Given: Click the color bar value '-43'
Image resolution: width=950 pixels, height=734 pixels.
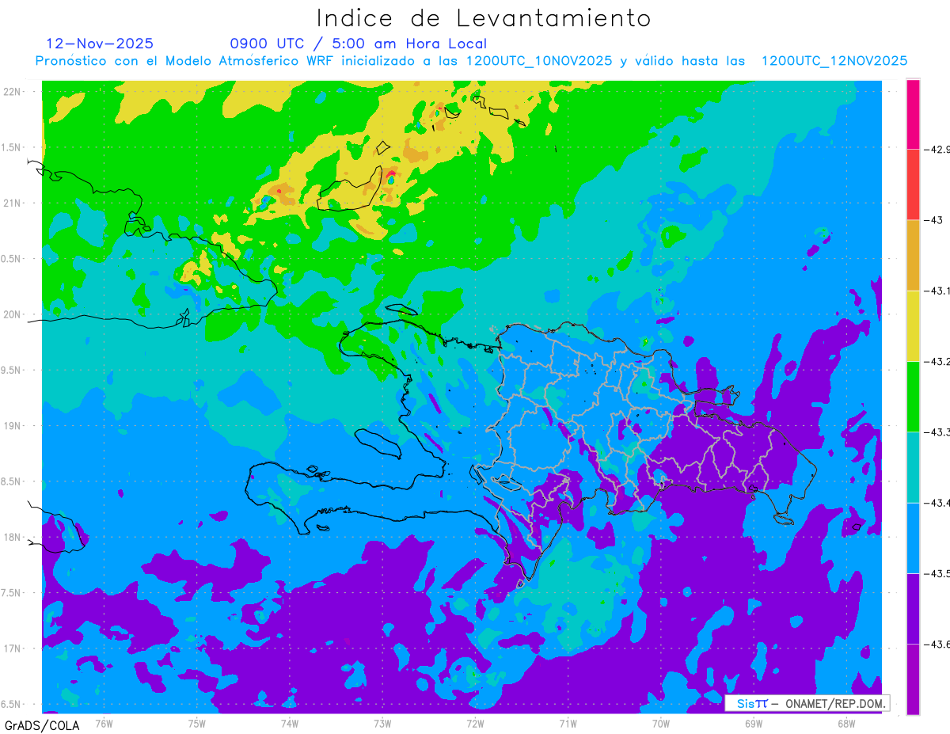Looking at the screenshot, I should 935,220.
